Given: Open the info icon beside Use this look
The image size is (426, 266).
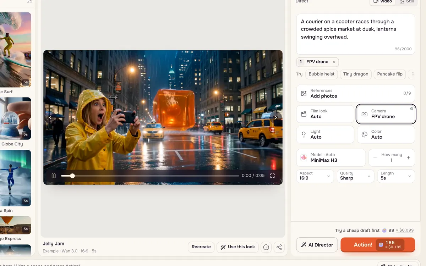Looking at the screenshot, I should (266, 247).
